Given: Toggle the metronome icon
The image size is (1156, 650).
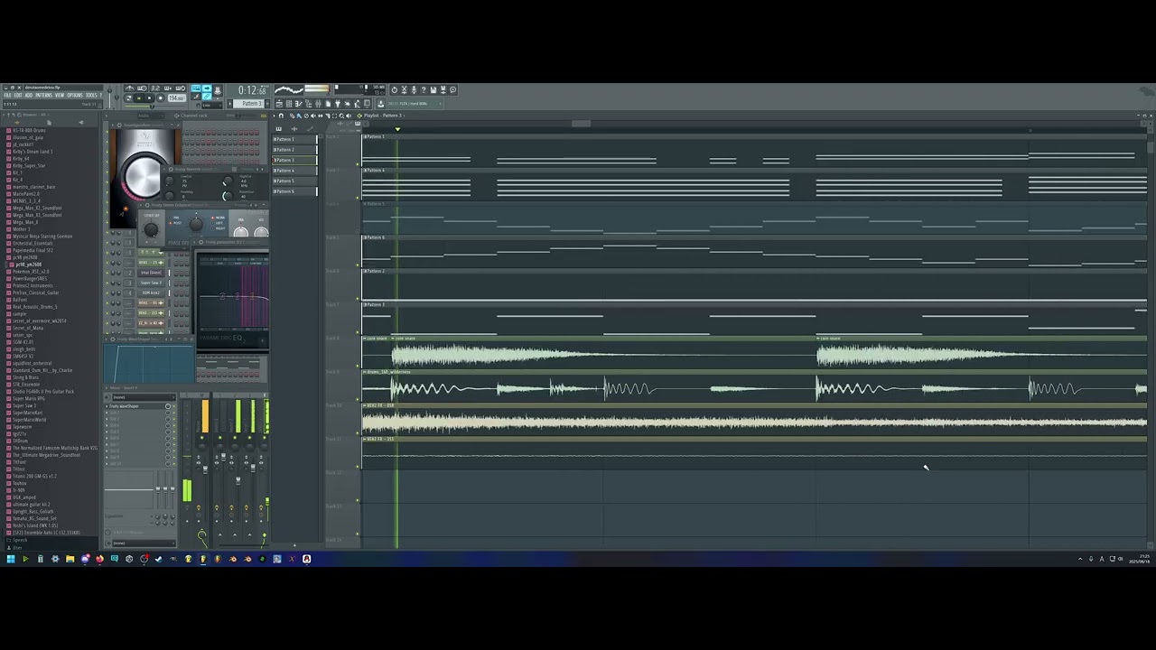Looking at the screenshot, I should coord(130,88).
